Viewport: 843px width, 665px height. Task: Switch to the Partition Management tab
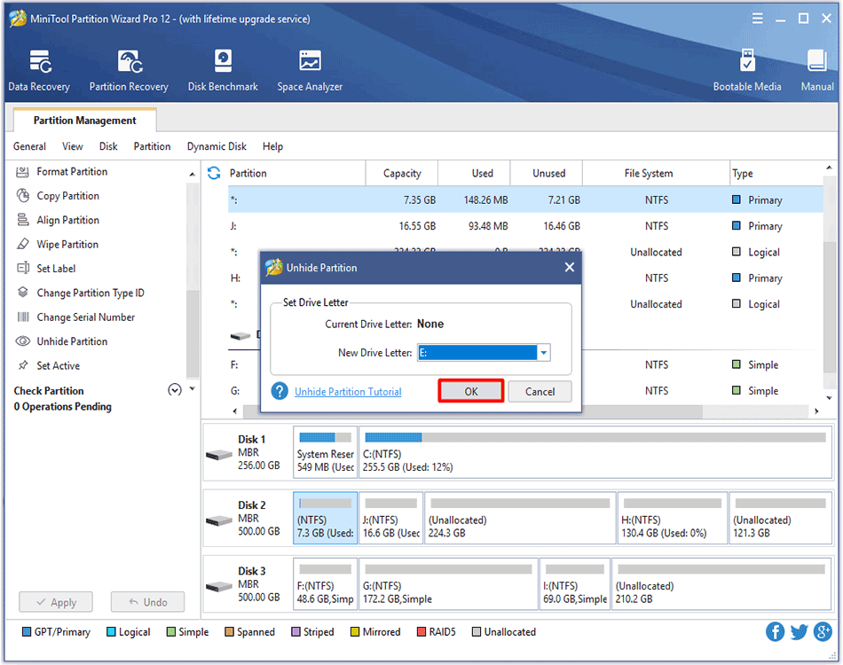pyautogui.click(x=85, y=121)
